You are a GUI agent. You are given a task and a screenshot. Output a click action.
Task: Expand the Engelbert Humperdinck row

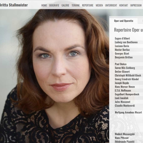click(x=129, y=94)
